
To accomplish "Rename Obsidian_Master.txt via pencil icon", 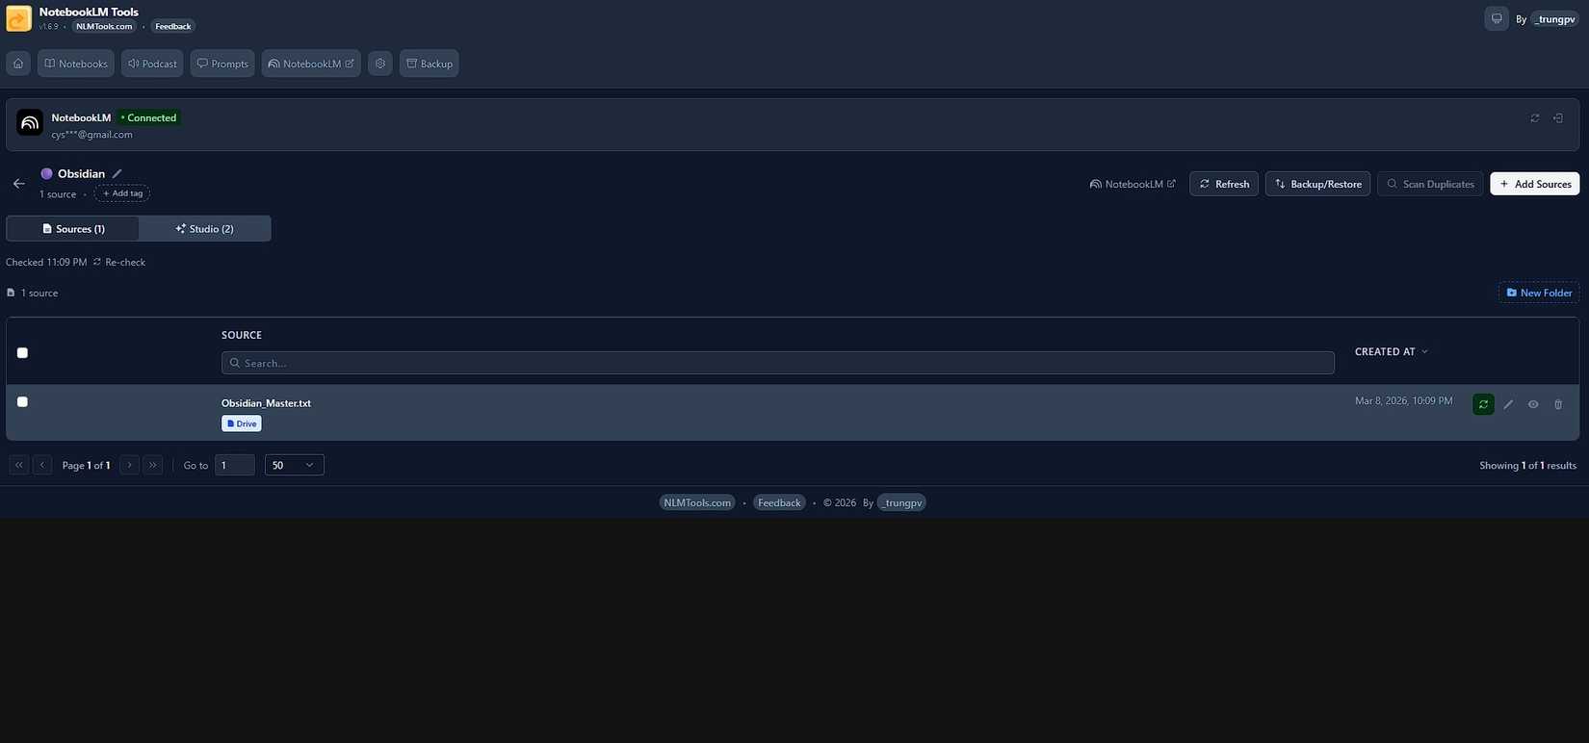I will click(1509, 404).
